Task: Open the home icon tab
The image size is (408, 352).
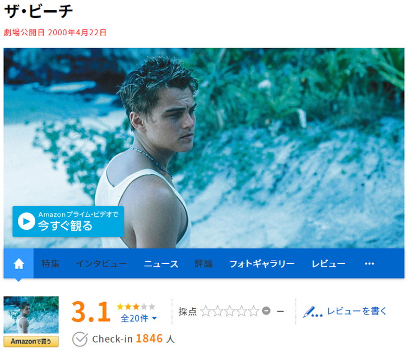Action: (18, 263)
